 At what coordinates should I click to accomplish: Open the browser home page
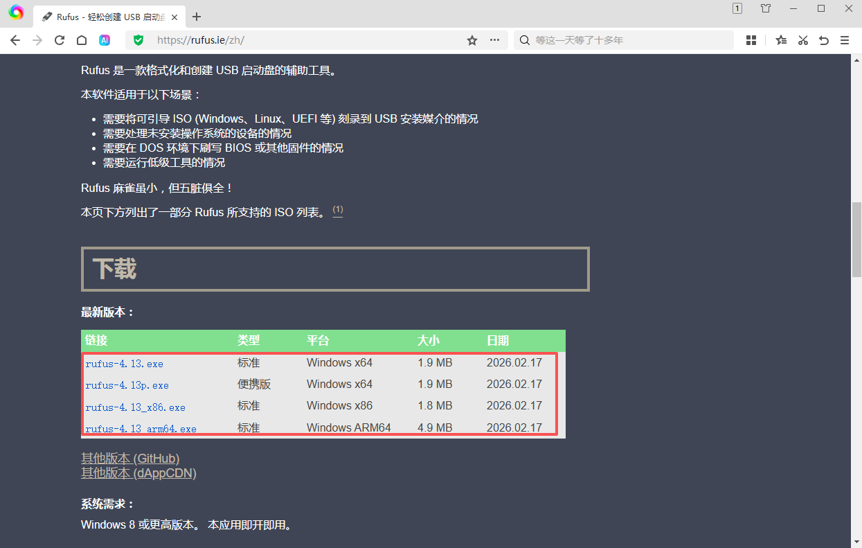(82, 40)
